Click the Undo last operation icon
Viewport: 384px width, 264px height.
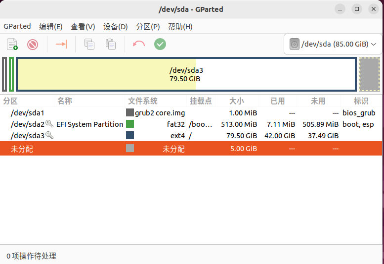[139, 44]
